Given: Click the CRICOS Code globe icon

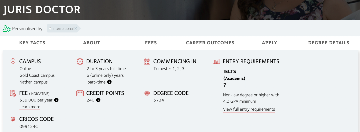Looking at the screenshot, I should point(13,119).
